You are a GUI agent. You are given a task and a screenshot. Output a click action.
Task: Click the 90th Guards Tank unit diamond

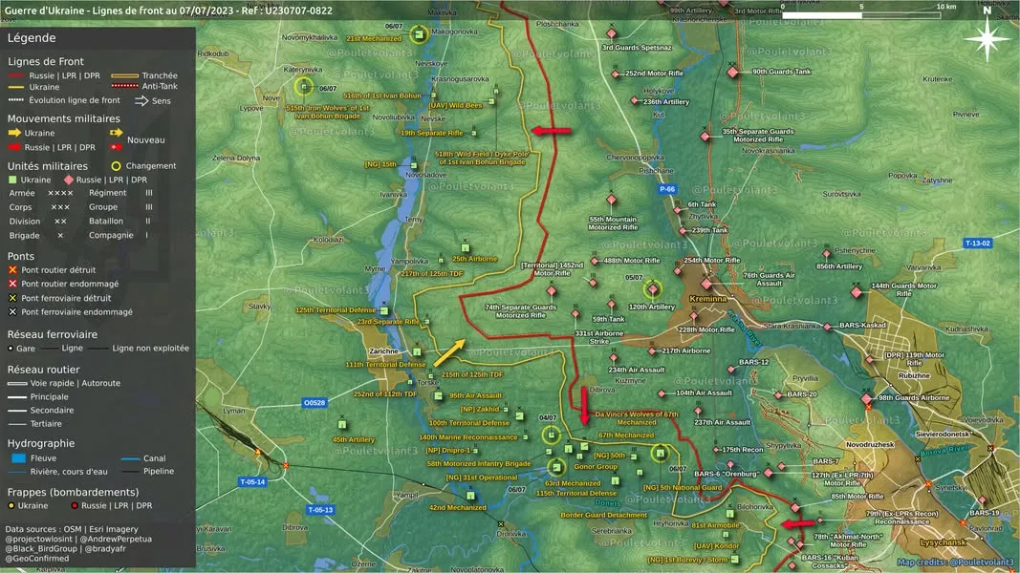click(x=733, y=73)
